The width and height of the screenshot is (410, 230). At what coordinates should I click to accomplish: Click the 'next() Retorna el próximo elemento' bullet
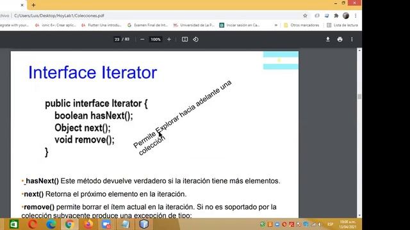point(104,194)
